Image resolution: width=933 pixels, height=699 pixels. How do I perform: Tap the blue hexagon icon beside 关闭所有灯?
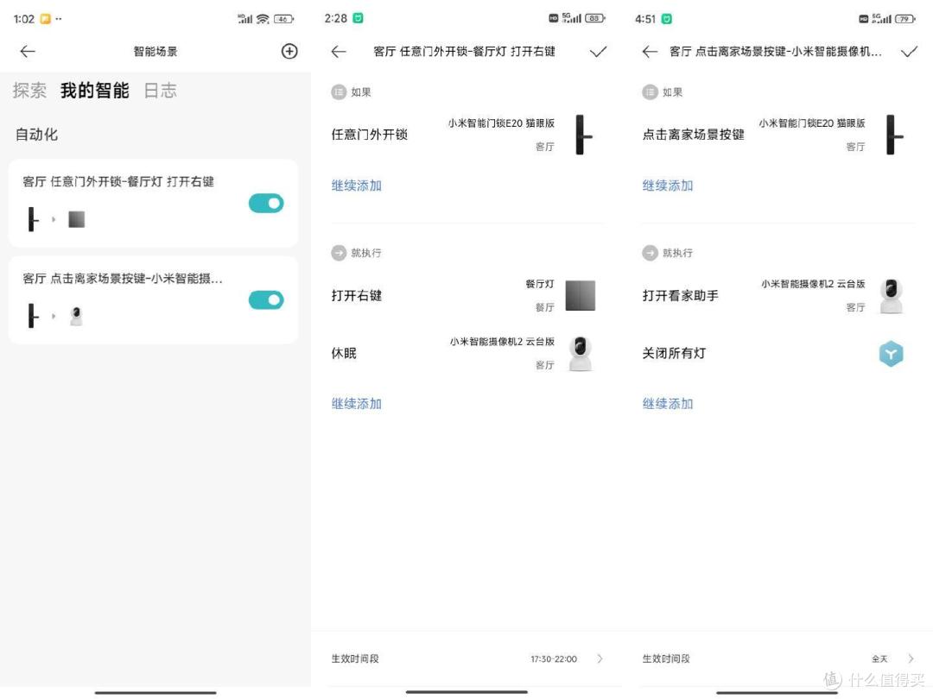tap(891, 354)
